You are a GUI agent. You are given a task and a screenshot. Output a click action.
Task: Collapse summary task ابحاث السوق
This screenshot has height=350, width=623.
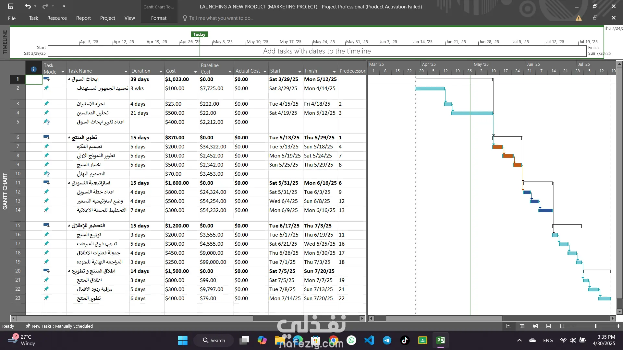69,79
